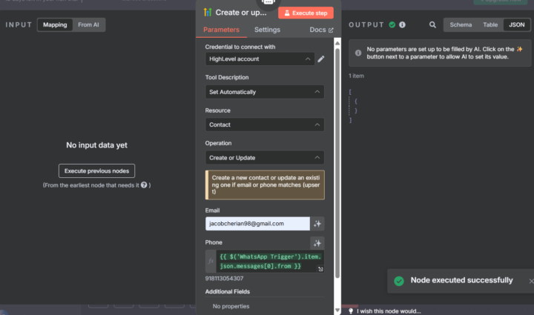Viewport: 534px width, 315px height.
Task: Click the node title Create or up...
Action: pos(241,13)
